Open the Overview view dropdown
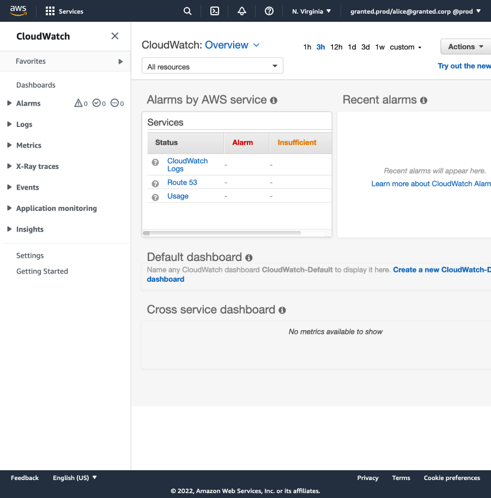 point(232,45)
